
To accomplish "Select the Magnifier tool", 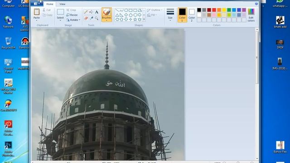I will click(x=97, y=18).
